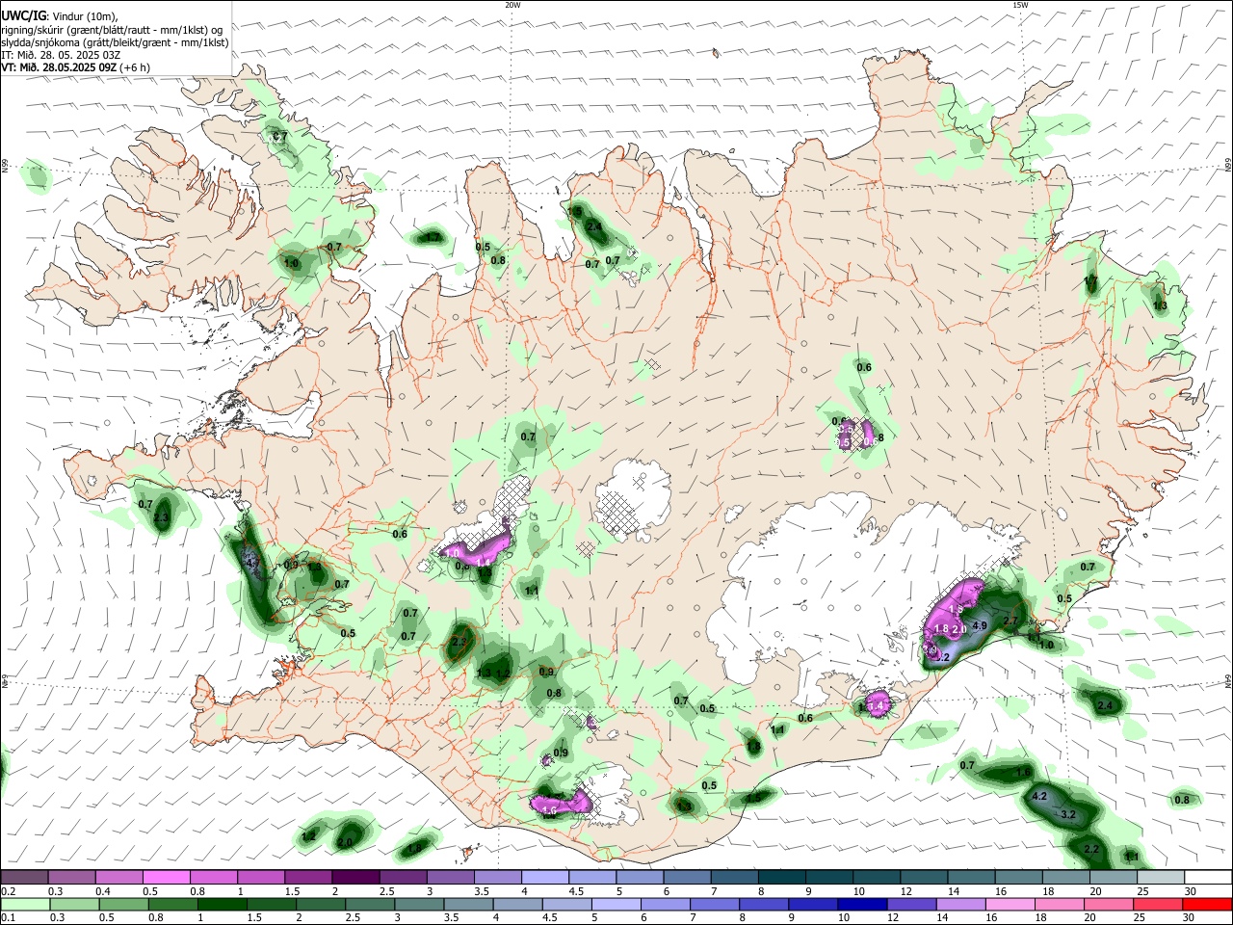Click the "20W" longitude label
The image size is (1233, 925).
tap(512, 5)
